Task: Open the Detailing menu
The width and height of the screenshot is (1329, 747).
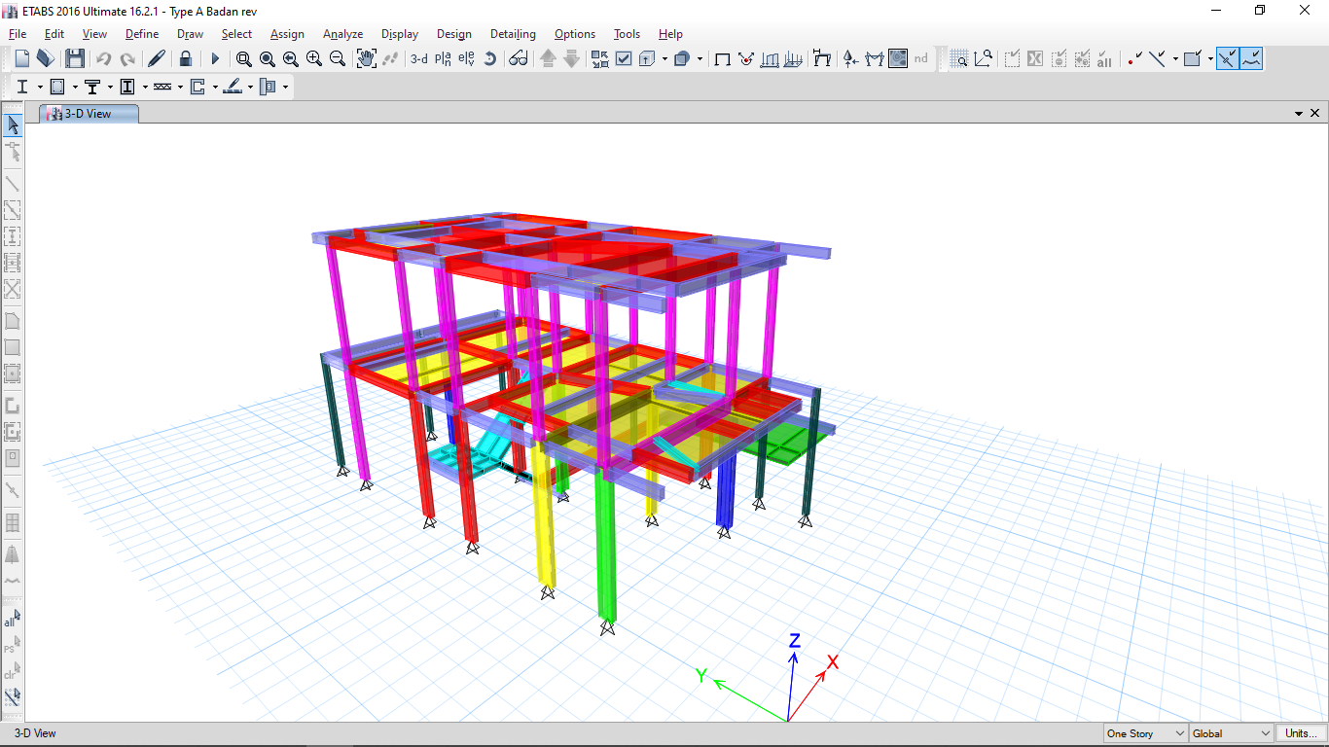Action: [512, 34]
